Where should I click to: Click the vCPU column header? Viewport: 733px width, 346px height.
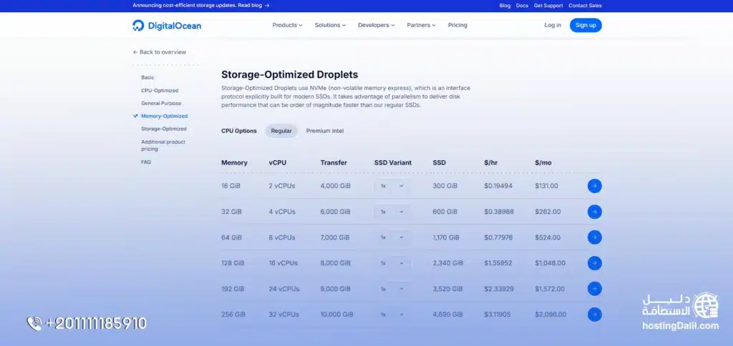pyautogui.click(x=277, y=163)
